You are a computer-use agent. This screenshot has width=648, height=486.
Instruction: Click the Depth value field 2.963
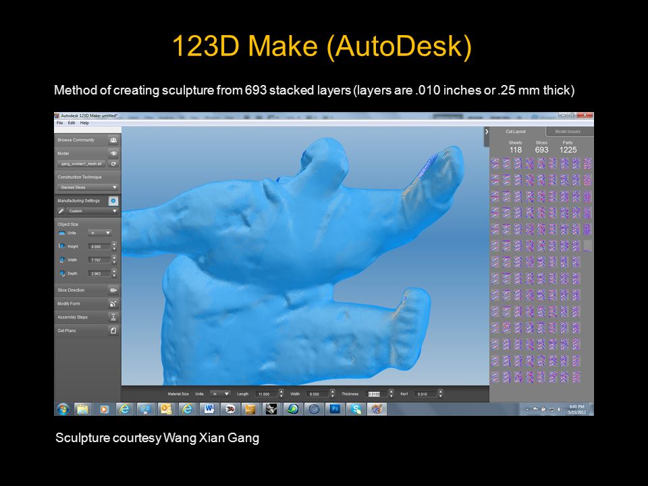tap(99, 273)
